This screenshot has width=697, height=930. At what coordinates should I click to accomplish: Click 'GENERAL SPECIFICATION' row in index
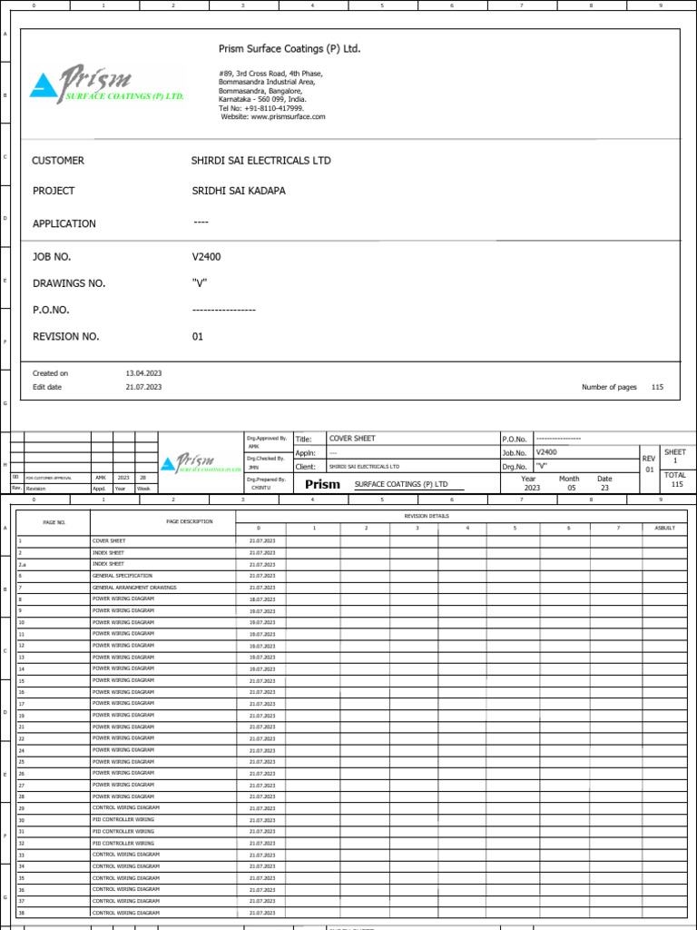point(123,576)
